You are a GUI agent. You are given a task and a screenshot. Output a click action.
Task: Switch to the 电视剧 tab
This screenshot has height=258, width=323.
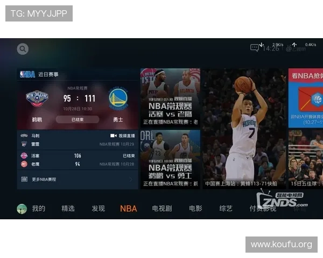pyautogui.click(x=162, y=209)
